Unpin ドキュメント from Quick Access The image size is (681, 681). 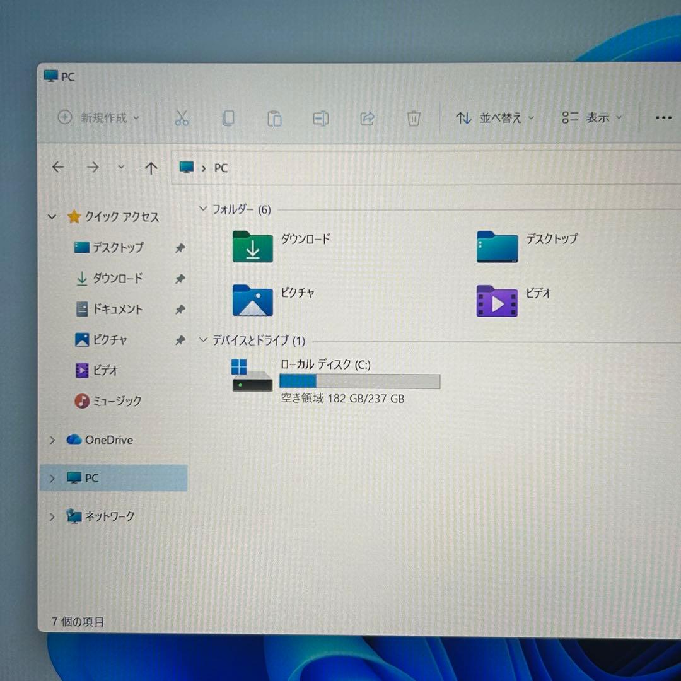(180, 309)
